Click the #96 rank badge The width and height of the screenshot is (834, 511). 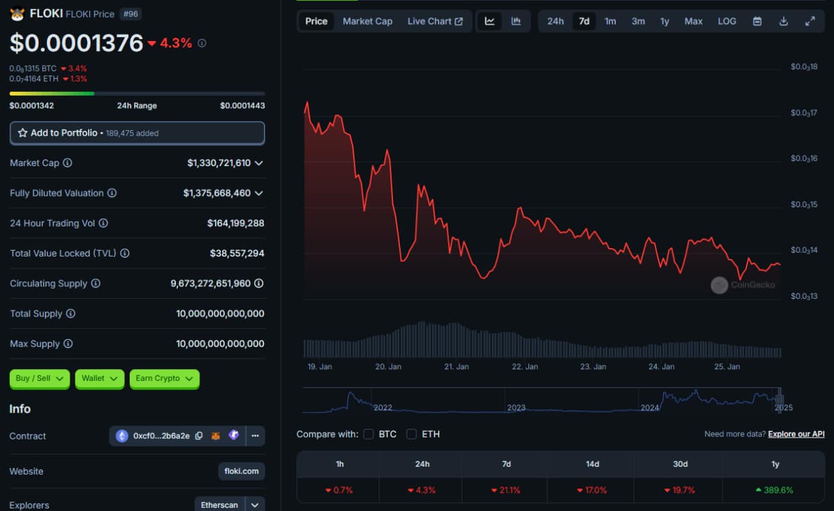click(x=130, y=14)
